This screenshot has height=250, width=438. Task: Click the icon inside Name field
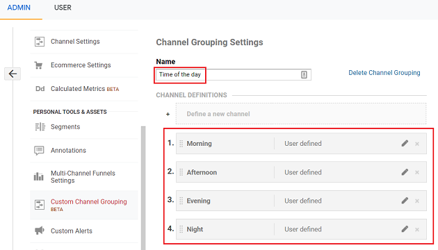[304, 74]
